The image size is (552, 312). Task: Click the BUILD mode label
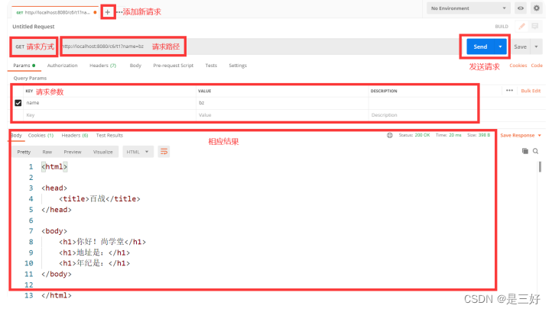click(502, 27)
